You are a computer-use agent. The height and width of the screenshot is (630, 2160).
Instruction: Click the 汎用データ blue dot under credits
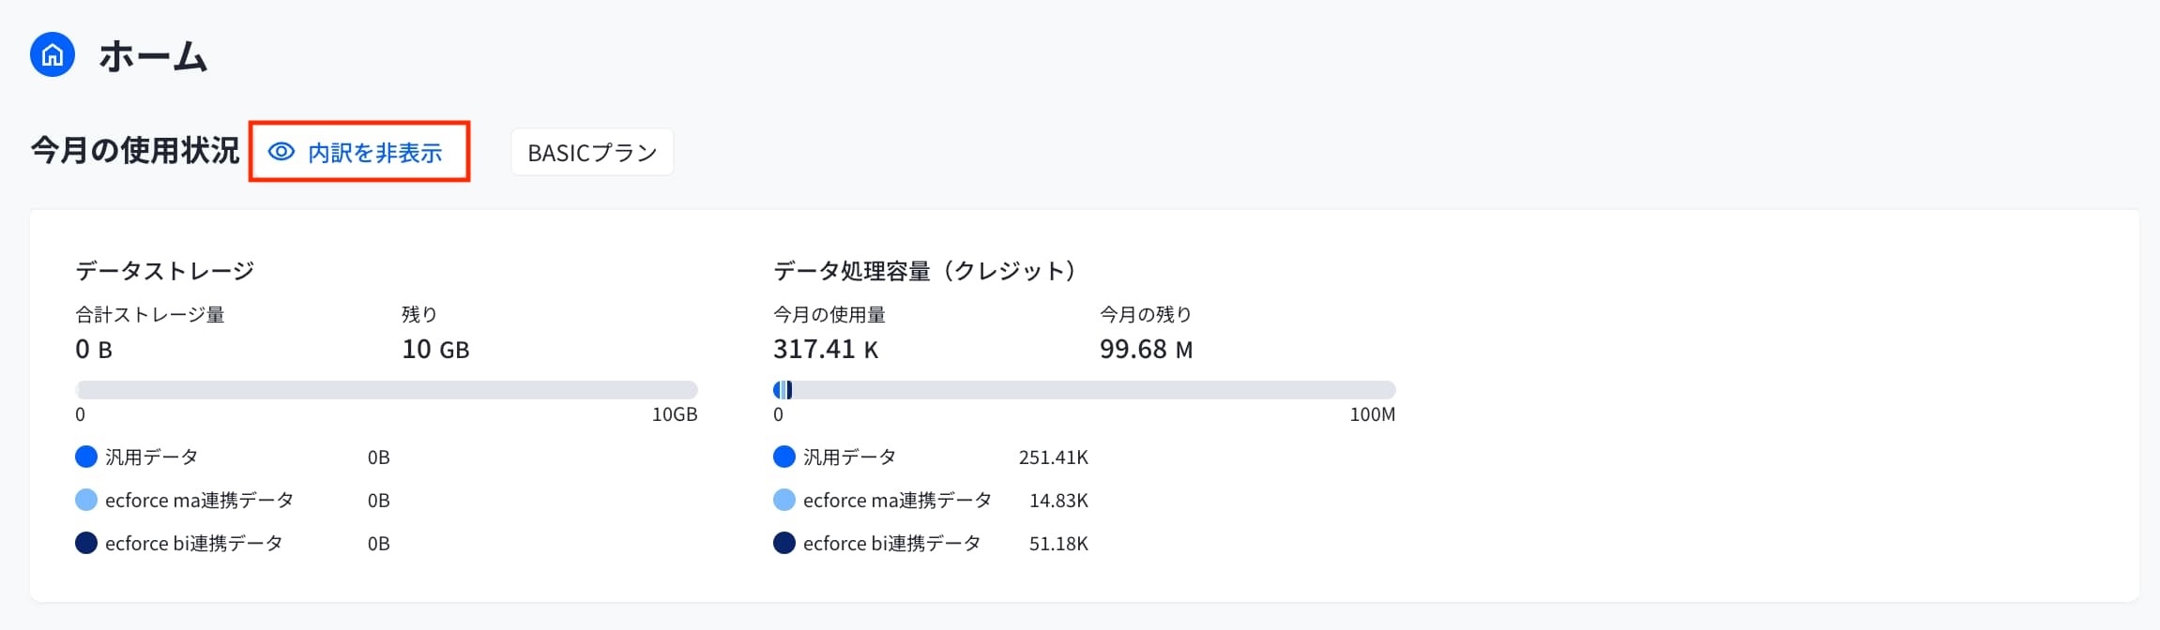[784, 457]
